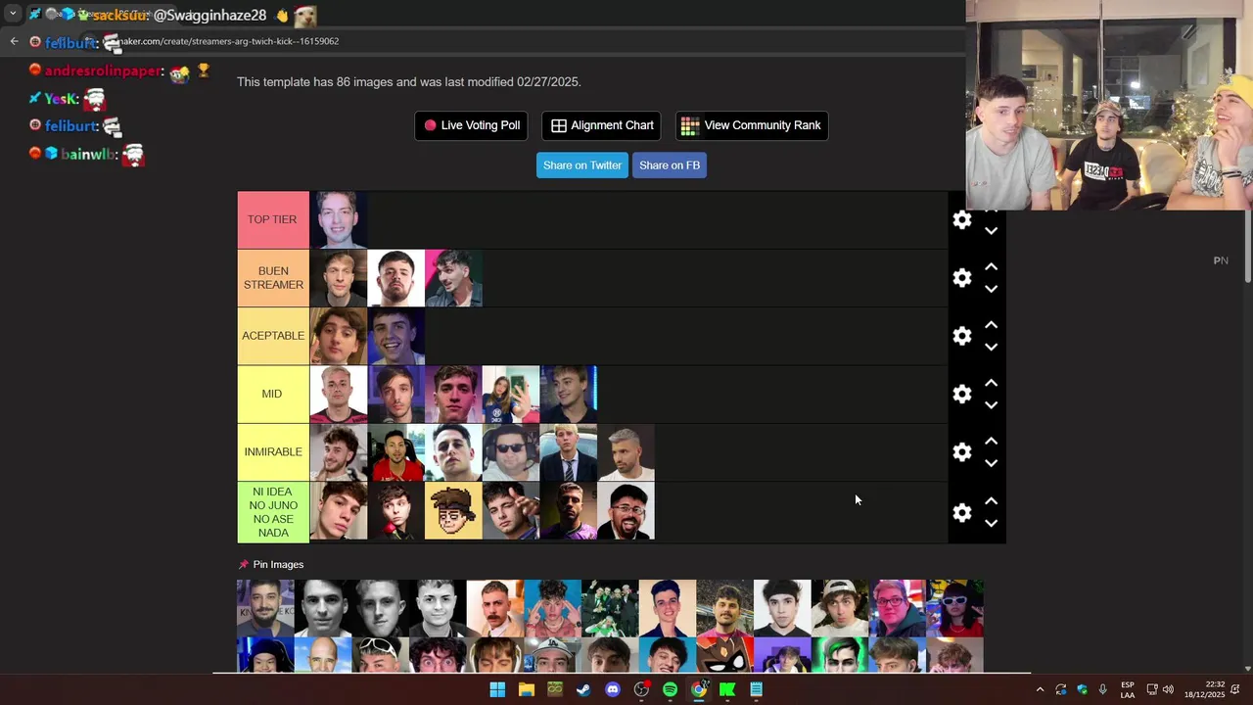The image size is (1253, 705).
Task: Go back with browser back arrow
Action: pos(14,41)
